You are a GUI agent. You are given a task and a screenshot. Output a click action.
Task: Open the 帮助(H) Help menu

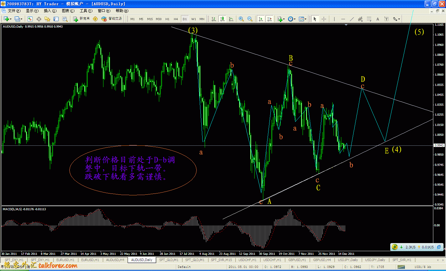pos(122,11)
